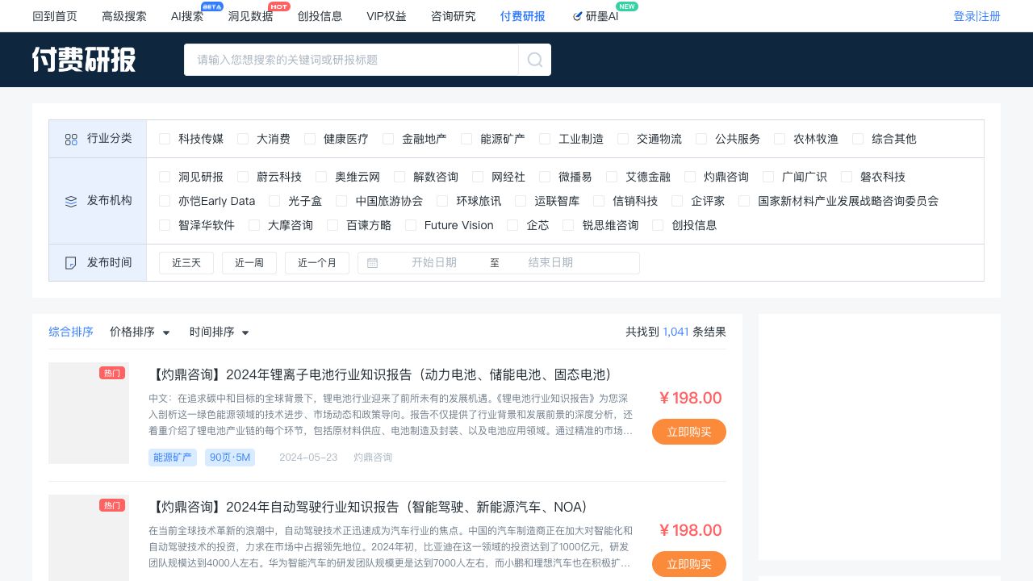Focus the report keyword search field
The image size is (1033, 581).
point(351,60)
